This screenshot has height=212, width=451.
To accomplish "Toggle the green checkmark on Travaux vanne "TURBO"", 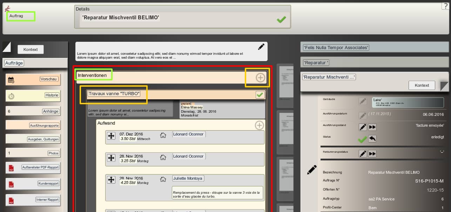I will pyautogui.click(x=260, y=95).
